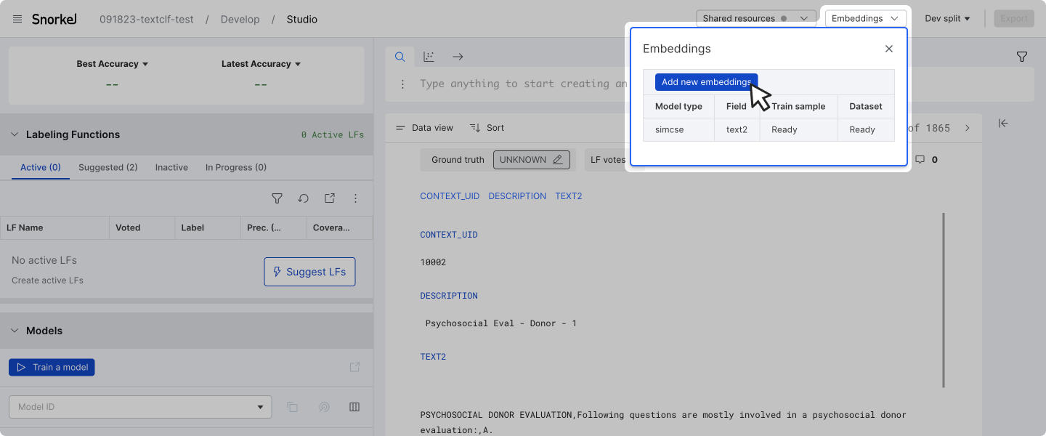Open the Latest Accuracy dropdown
1046x436 pixels.
261,64
